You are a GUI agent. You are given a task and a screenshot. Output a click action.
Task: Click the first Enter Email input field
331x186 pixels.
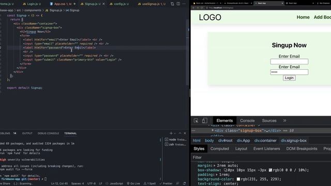tap(289, 61)
